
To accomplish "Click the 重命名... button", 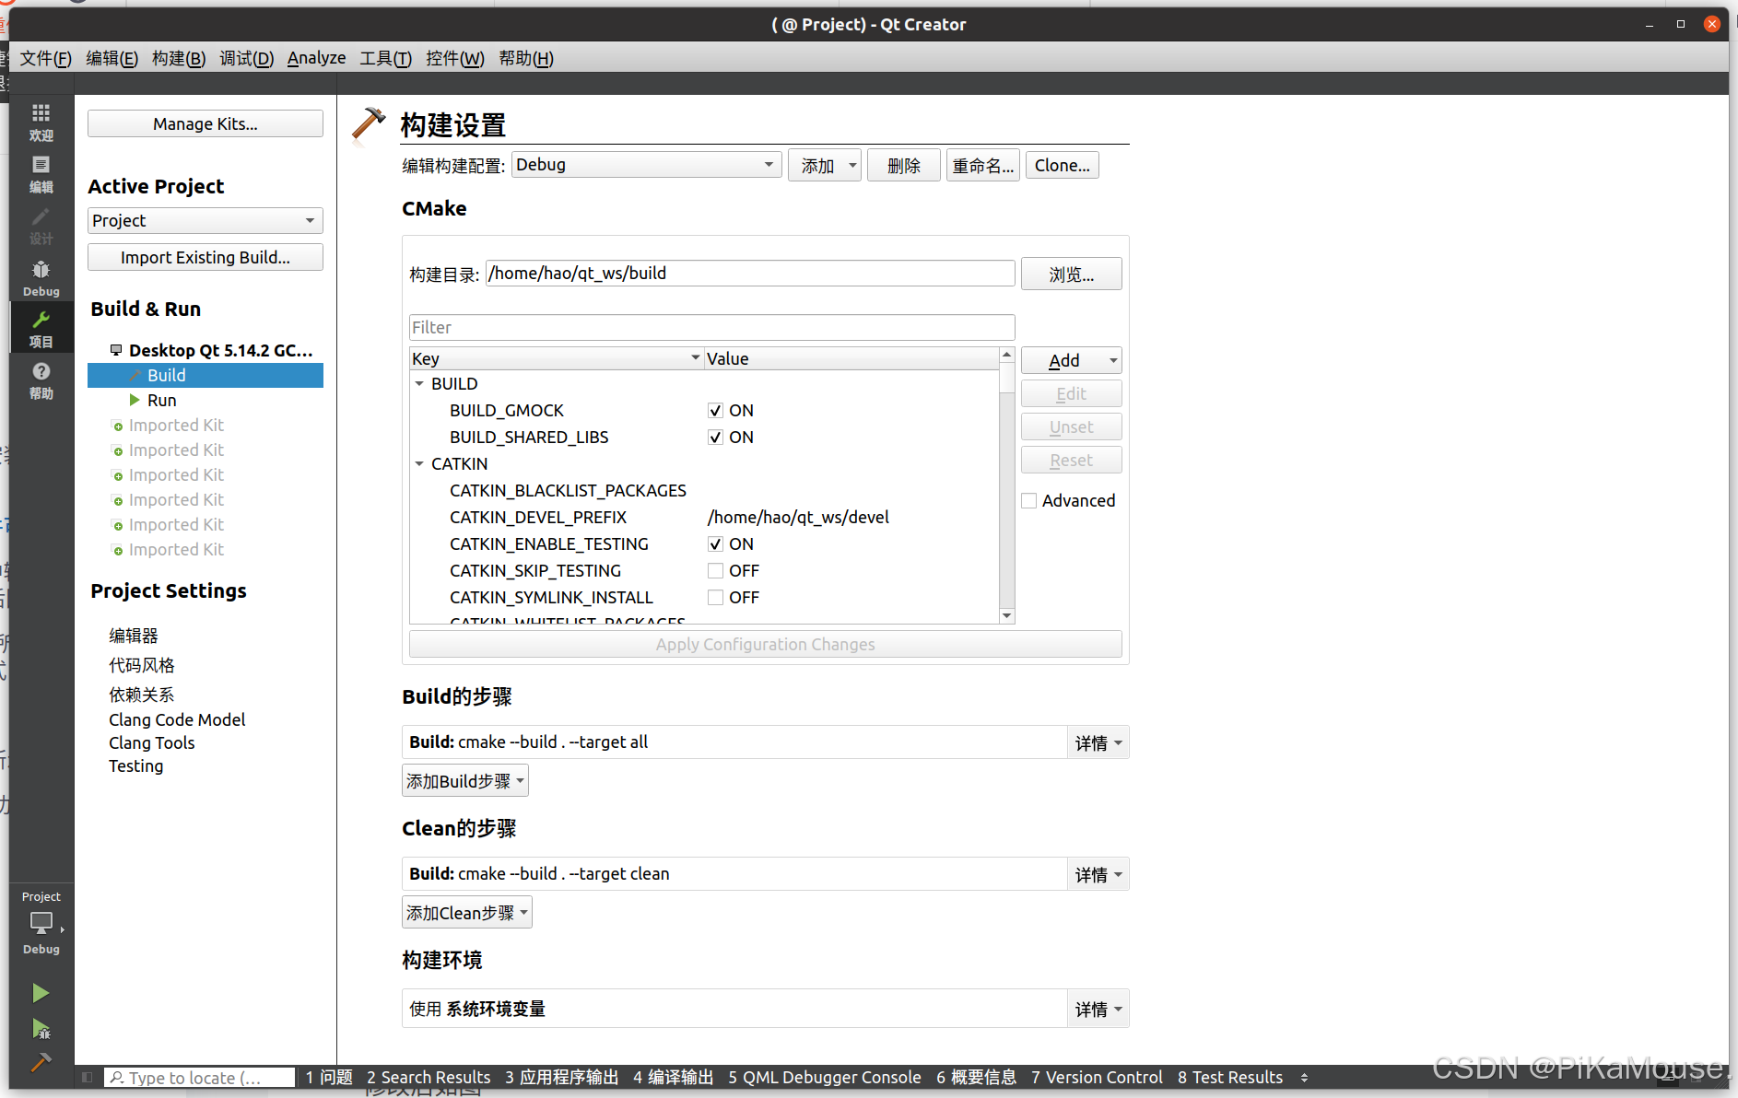I will pos(983,166).
